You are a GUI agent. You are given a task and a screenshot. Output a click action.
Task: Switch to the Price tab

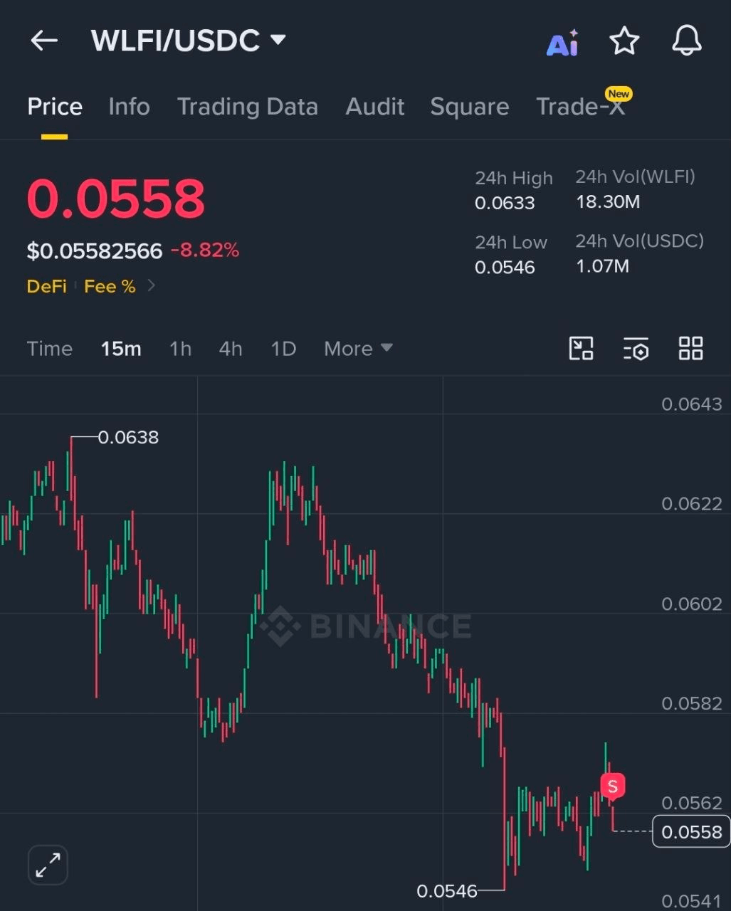pos(55,107)
